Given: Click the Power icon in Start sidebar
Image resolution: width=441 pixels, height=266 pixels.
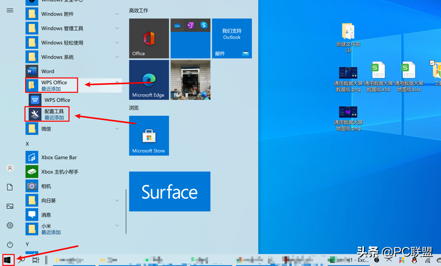Looking at the screenshot, I should point(10,244).
